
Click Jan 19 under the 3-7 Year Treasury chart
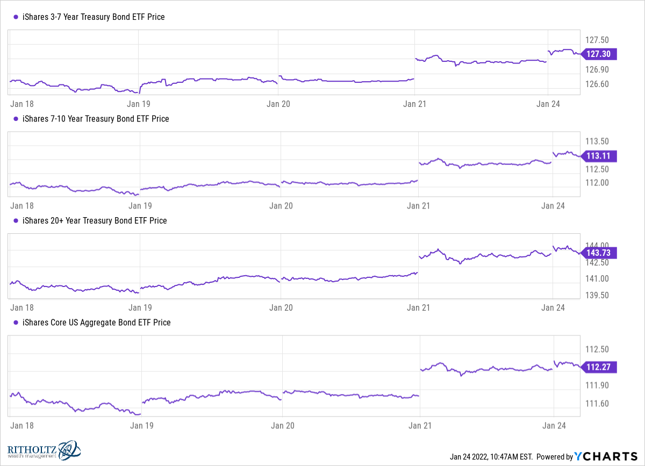pos(139,104)
